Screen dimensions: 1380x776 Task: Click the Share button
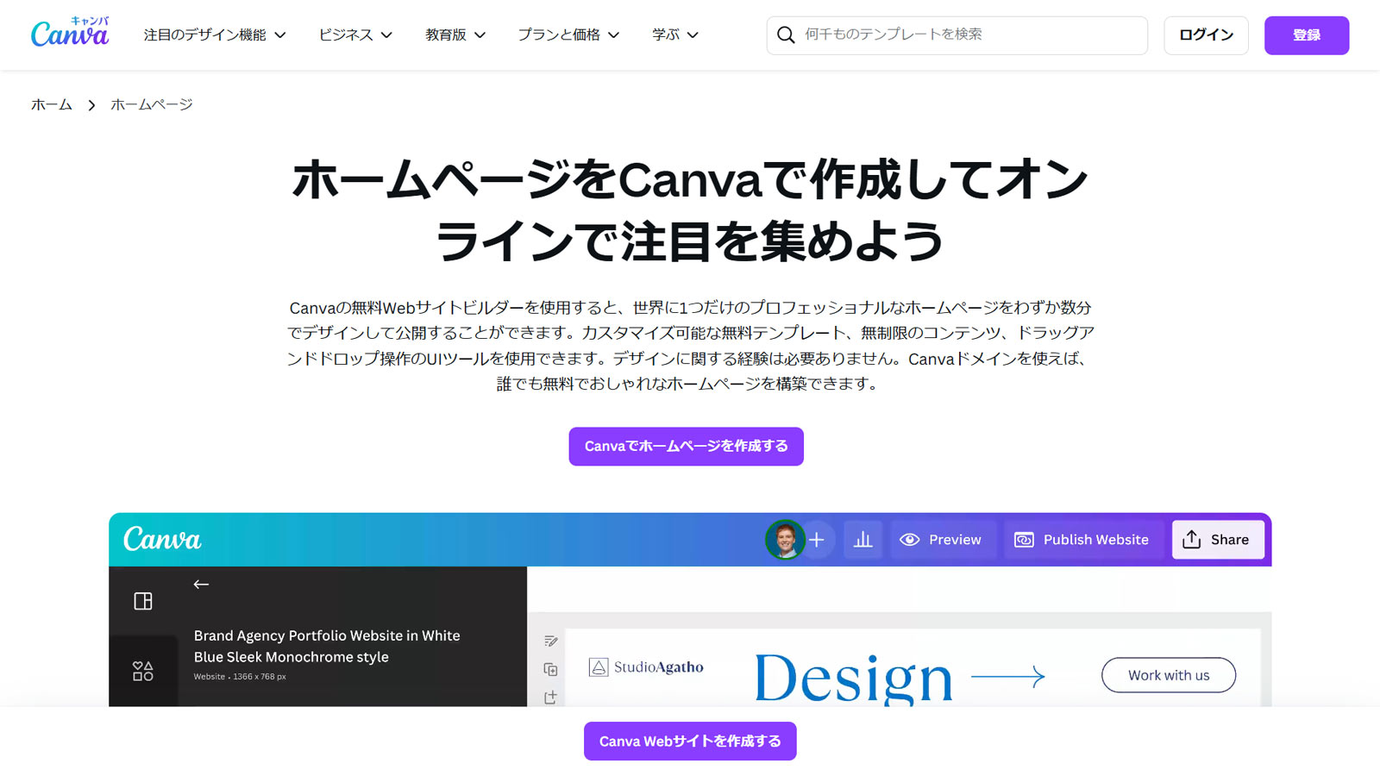click(1217, 540)
